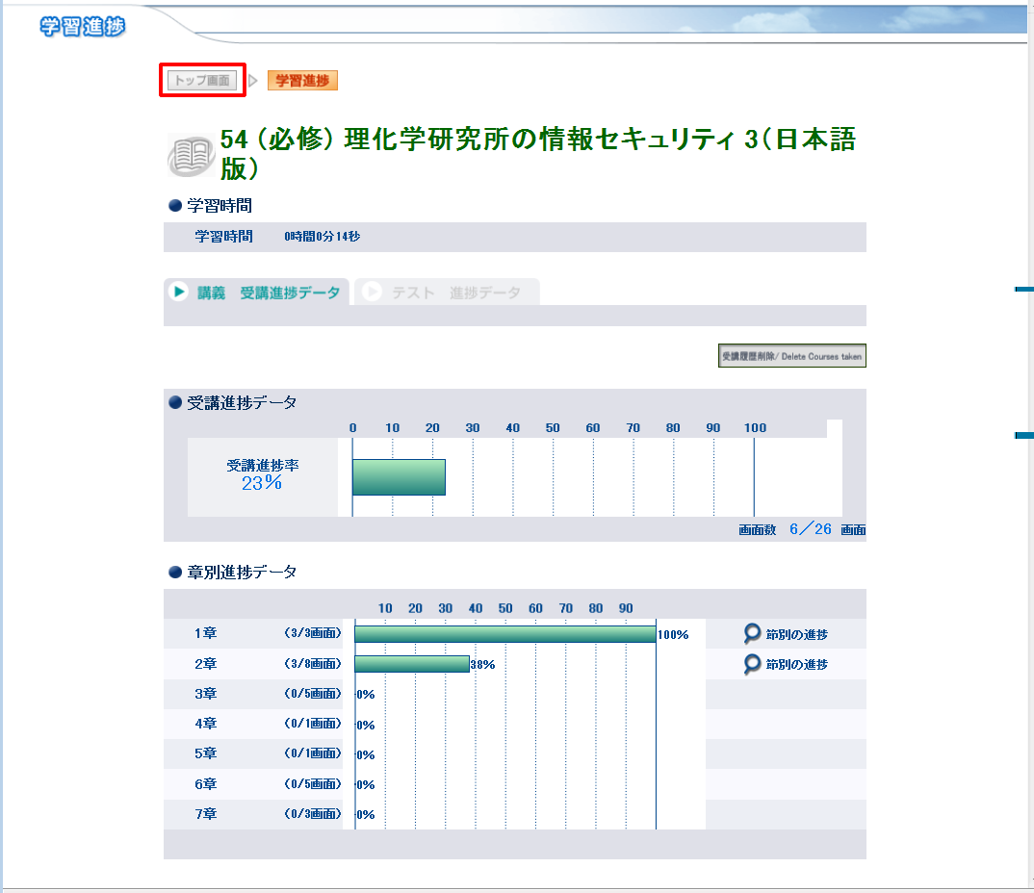Click the 7章 chapter label
Screen dimensions: 1034x893
coord(206,814)
